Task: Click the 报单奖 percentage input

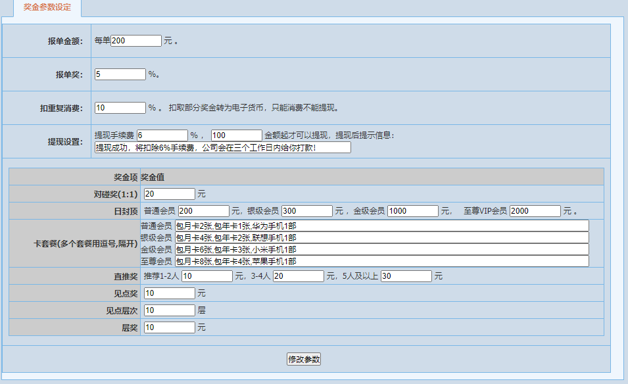Action: click(x=120, y=74)
